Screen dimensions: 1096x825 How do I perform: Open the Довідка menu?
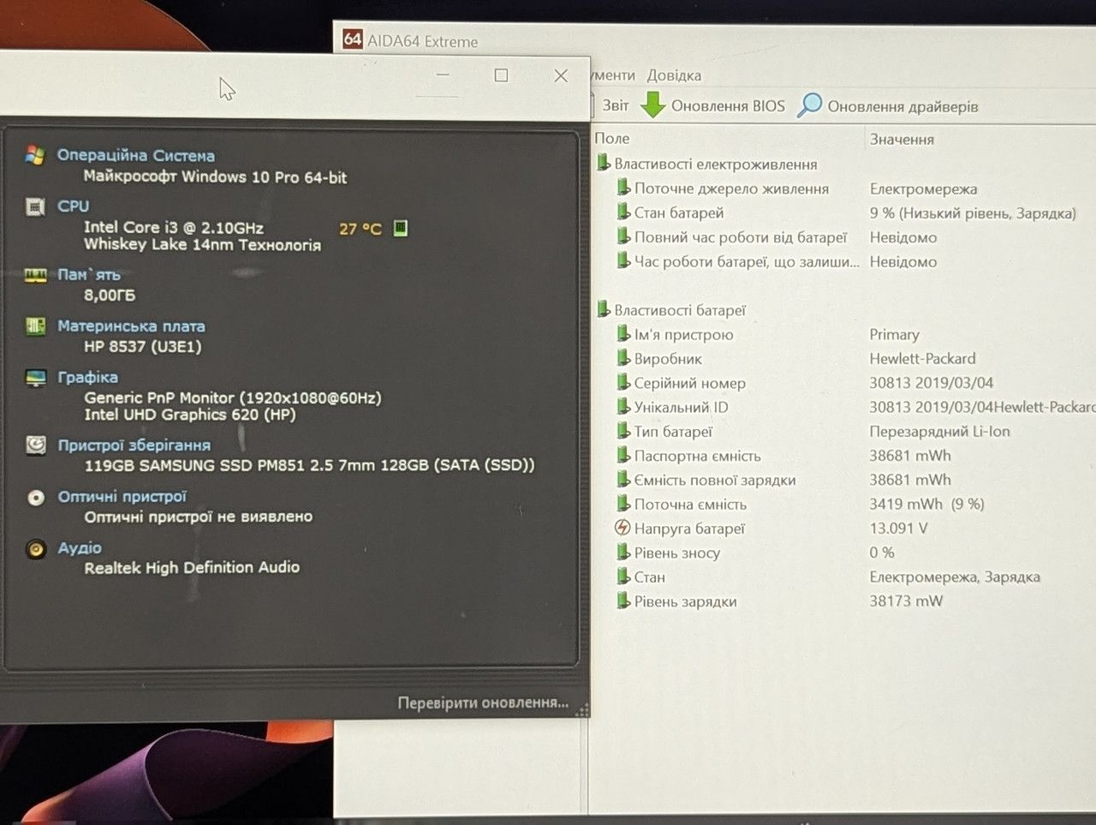pos(674,75)
